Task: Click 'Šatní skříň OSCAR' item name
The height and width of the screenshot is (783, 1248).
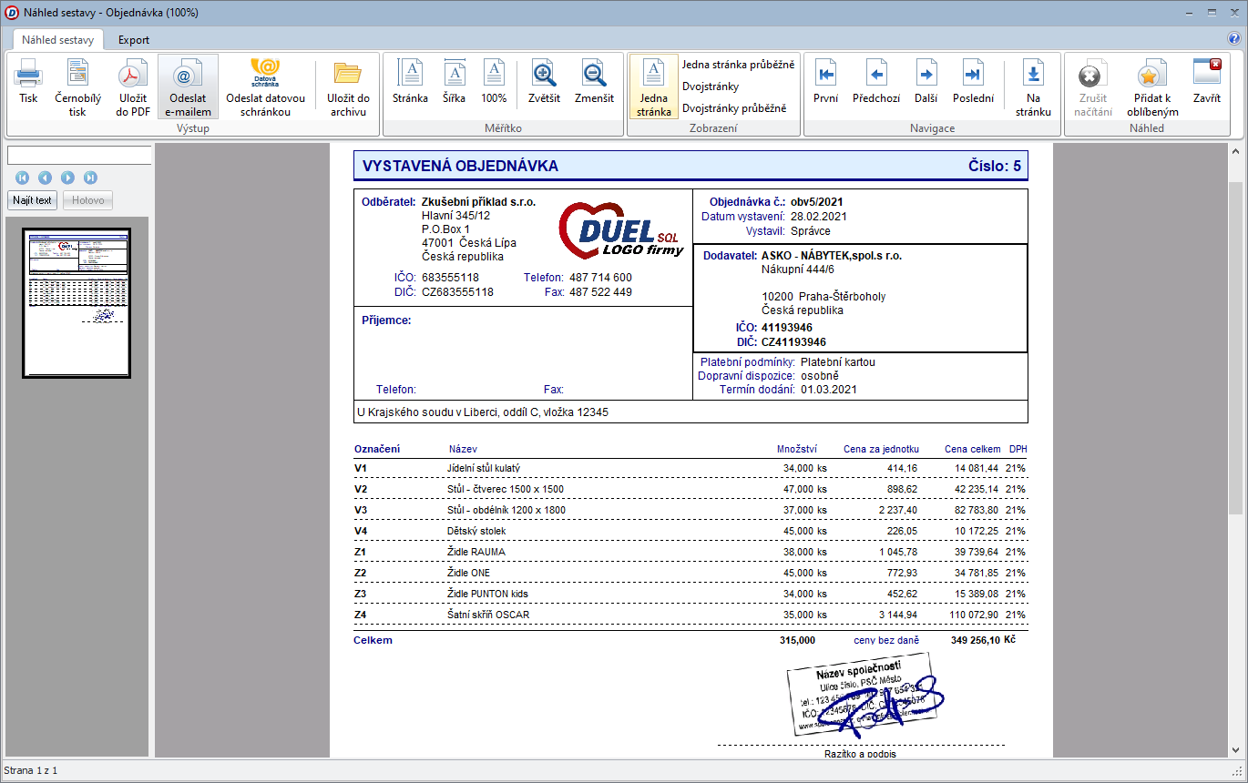Action: [488, 615]
